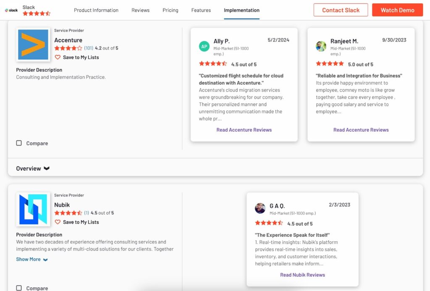The image size is (430, 291).
Task: Click the date 5/2/2024
Action: tap(278, 40)
